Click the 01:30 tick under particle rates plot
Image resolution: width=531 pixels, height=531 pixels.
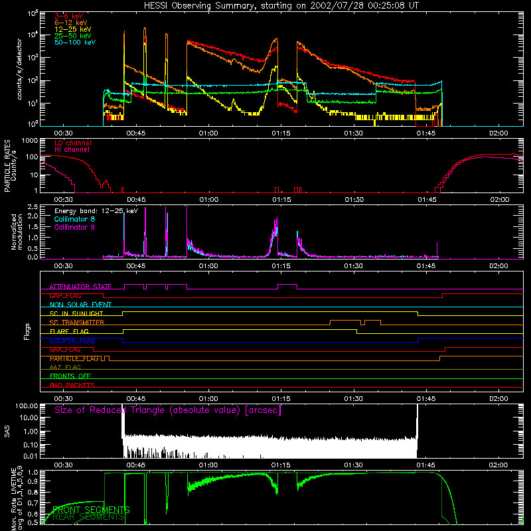(x=354, y=200)
